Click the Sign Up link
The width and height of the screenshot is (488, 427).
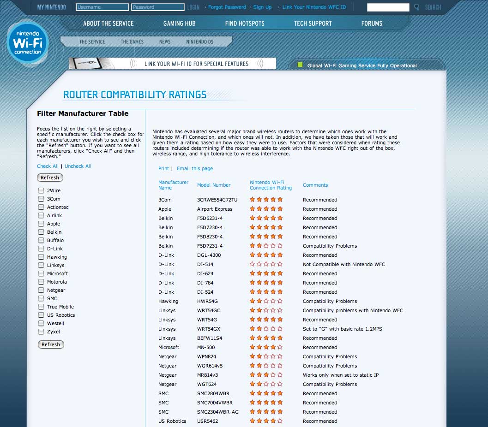pos(262,7)
